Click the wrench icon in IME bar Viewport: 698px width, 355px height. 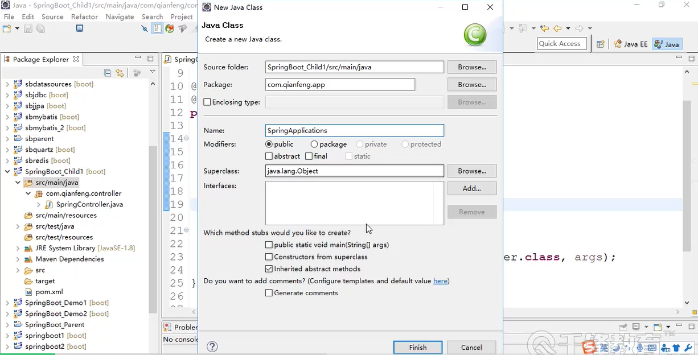(688, 348)
